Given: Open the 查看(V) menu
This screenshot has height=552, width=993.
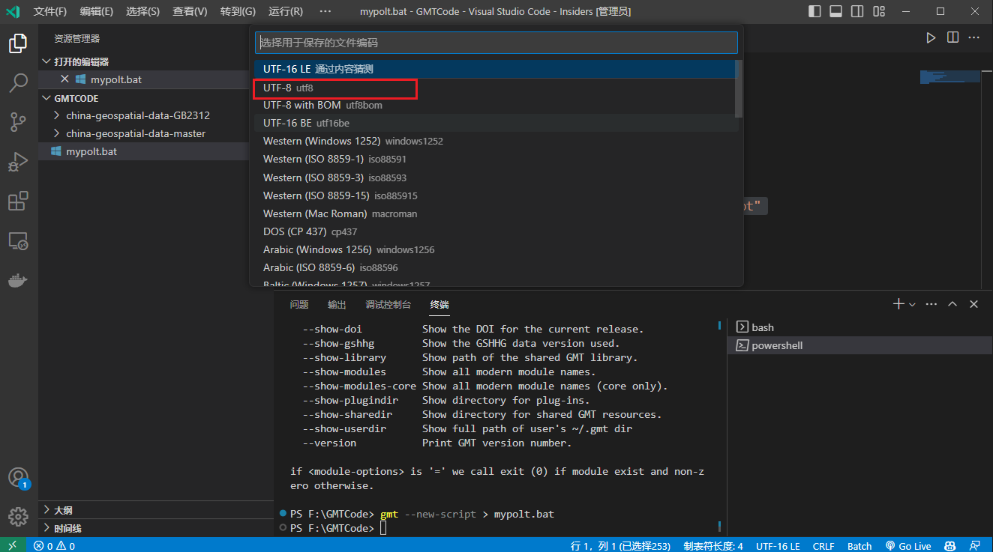Looking at the screenshot, I should coord(190,11).
